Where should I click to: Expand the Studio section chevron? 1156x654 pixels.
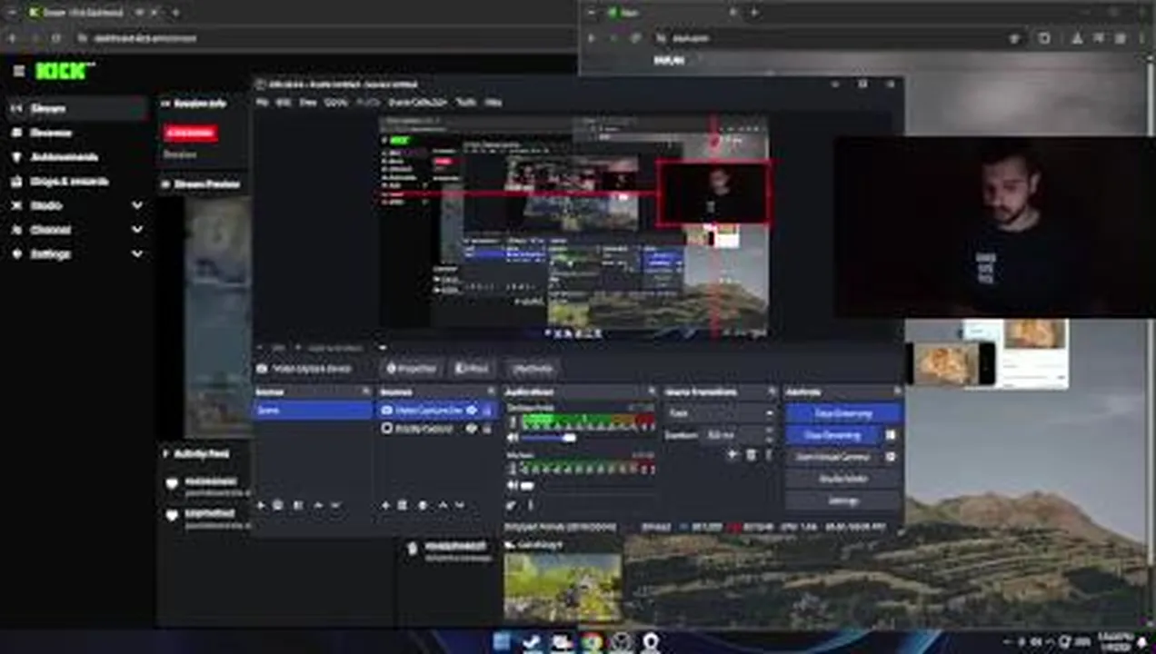pyautogui.click(x=136, y=205)
